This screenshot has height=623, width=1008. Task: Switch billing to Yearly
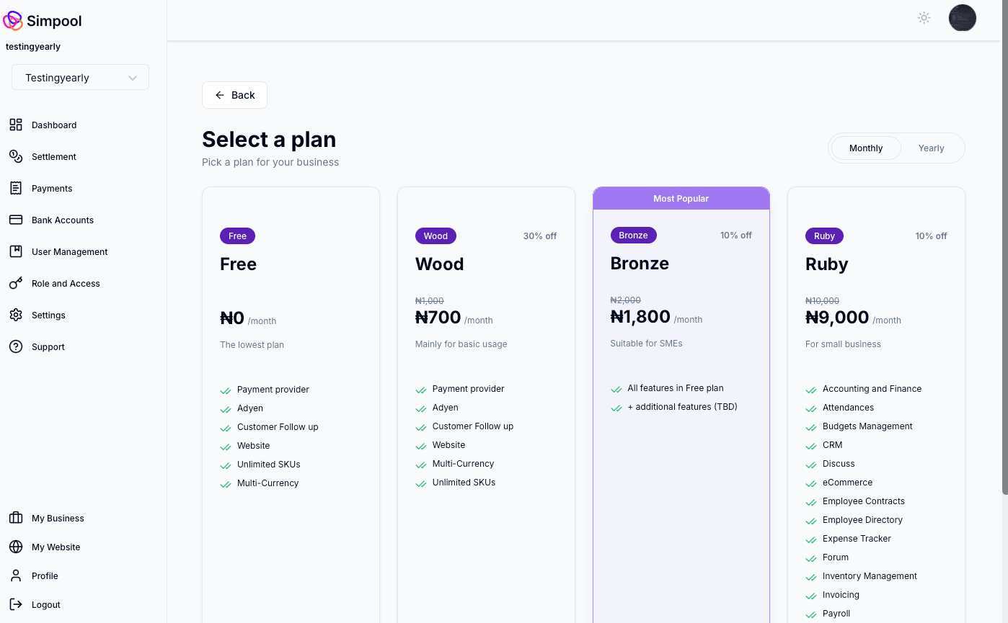pos(931,148)
